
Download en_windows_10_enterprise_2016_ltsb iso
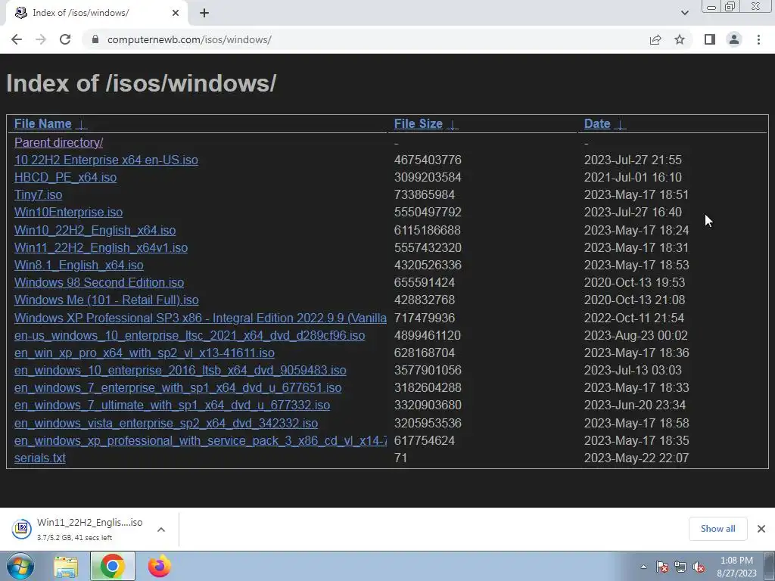pyautogui.click(x=180, y=370)
